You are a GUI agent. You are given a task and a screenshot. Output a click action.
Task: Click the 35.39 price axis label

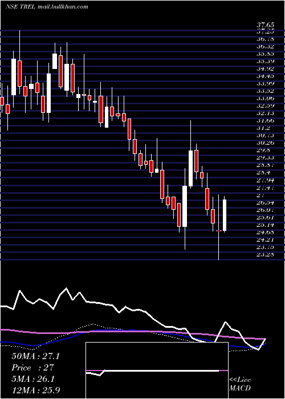coord(265,61)
